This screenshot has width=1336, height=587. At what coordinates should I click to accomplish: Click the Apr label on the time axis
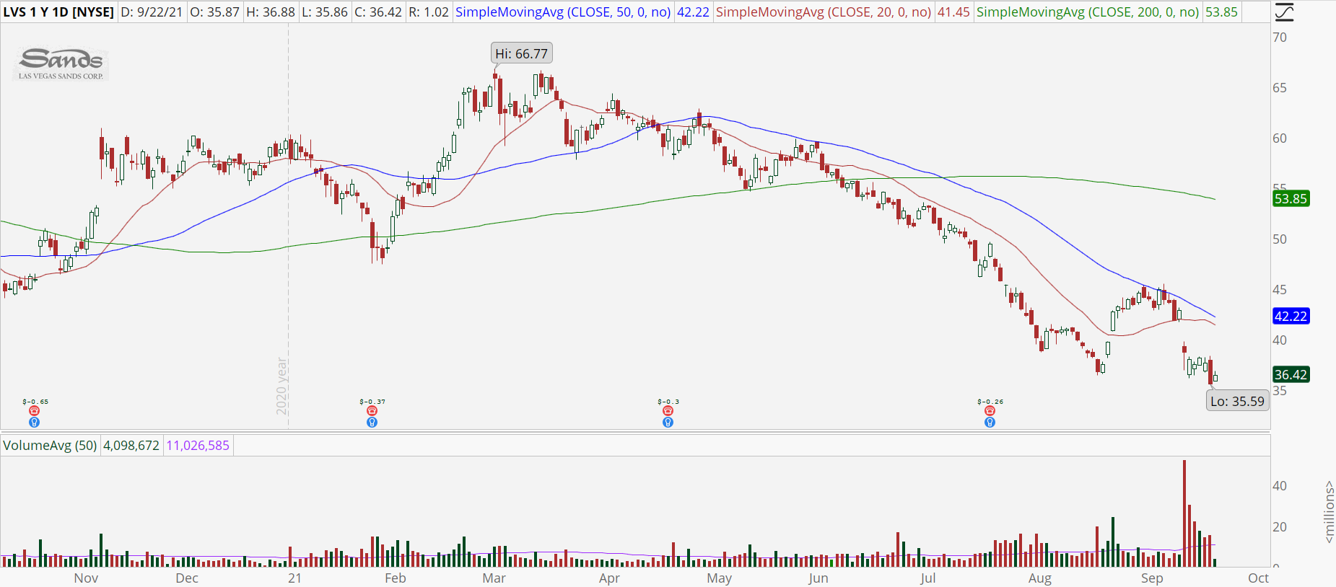(x=610, y=578)
